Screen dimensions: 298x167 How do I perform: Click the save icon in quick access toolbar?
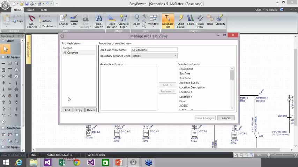point(27,3)
